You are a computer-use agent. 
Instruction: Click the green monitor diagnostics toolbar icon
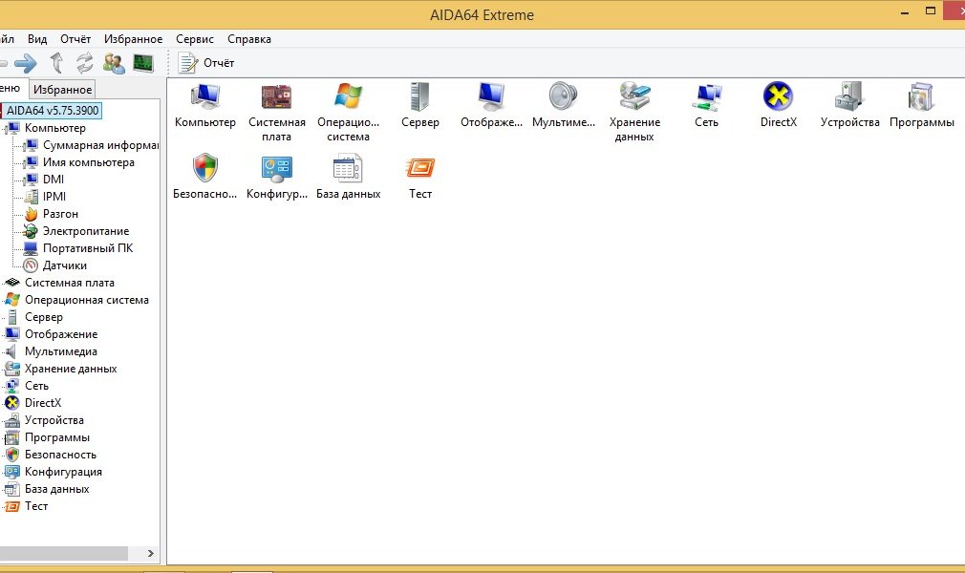click(142, 63)
